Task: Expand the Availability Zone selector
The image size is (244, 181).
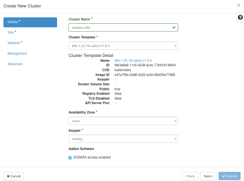Action: [123, 121]
